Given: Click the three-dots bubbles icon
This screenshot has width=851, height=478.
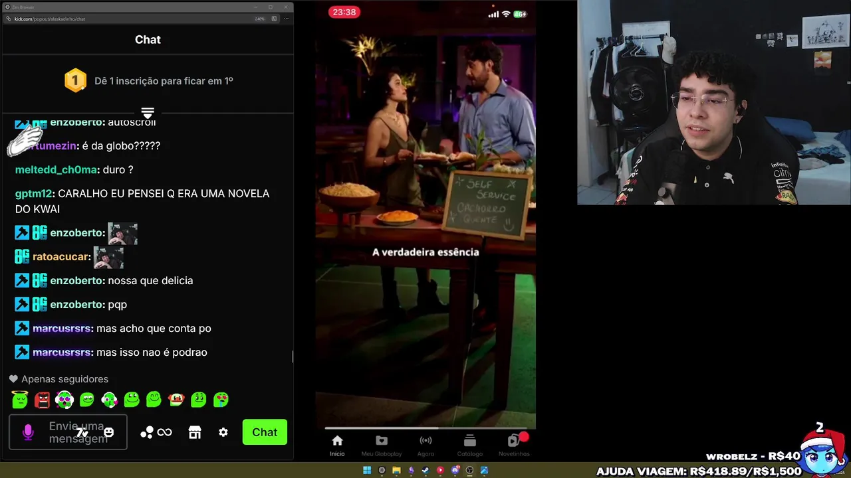Looking at the screenshot, I should (147, 432).
